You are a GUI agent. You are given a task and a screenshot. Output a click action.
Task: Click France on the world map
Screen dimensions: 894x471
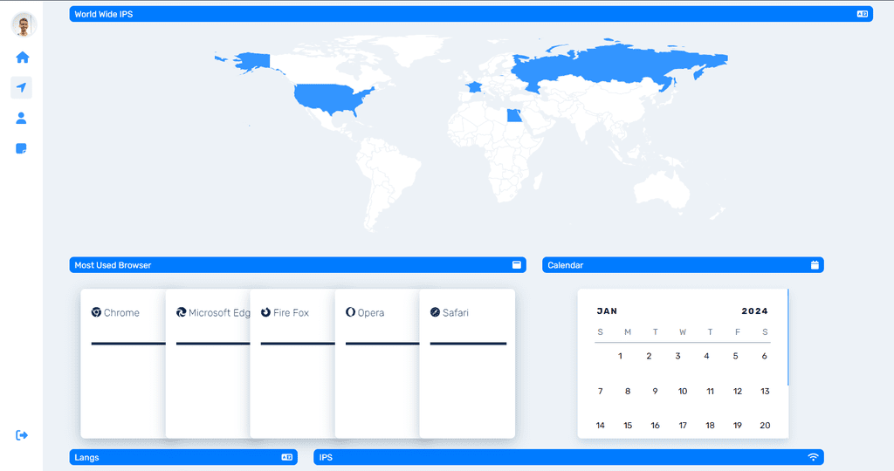point(473,87)
